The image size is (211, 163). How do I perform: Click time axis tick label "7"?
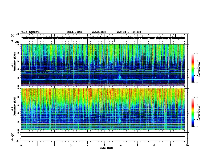click(x=137, y=145)
